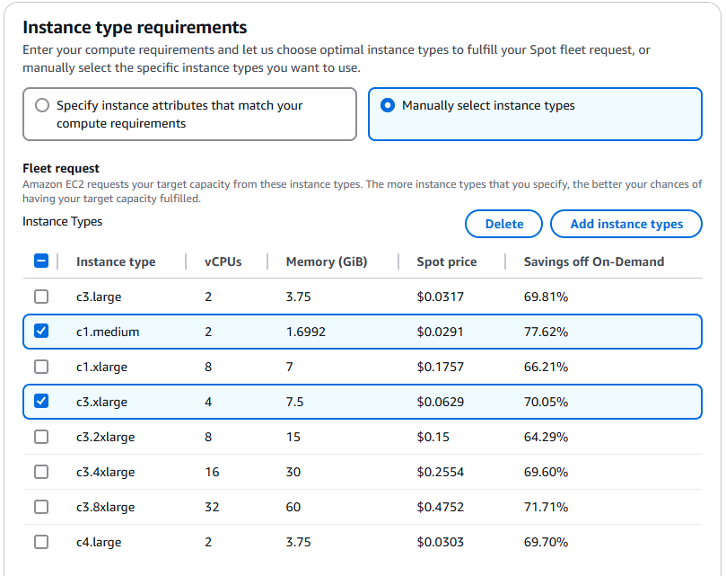The height and width of the screenshot is (576, 726).
Task: Click the $0.0303 spot price cell
Action: pyautogui.click(x=441, y=542)
